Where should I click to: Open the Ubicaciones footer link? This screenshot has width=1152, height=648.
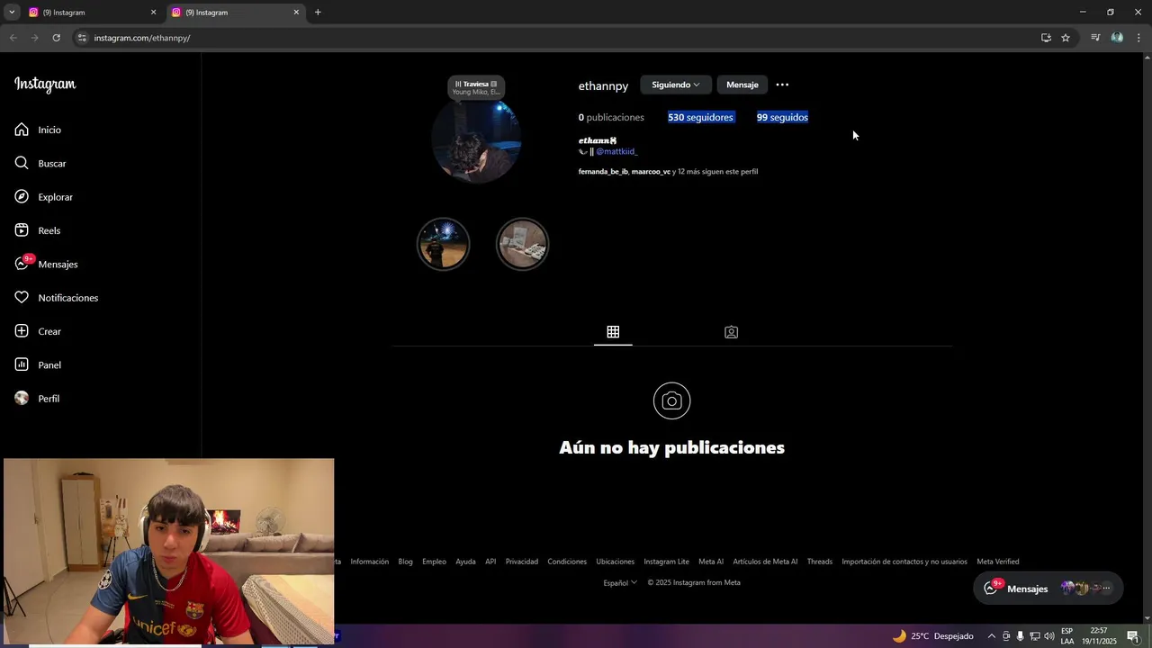pos(616,562)
